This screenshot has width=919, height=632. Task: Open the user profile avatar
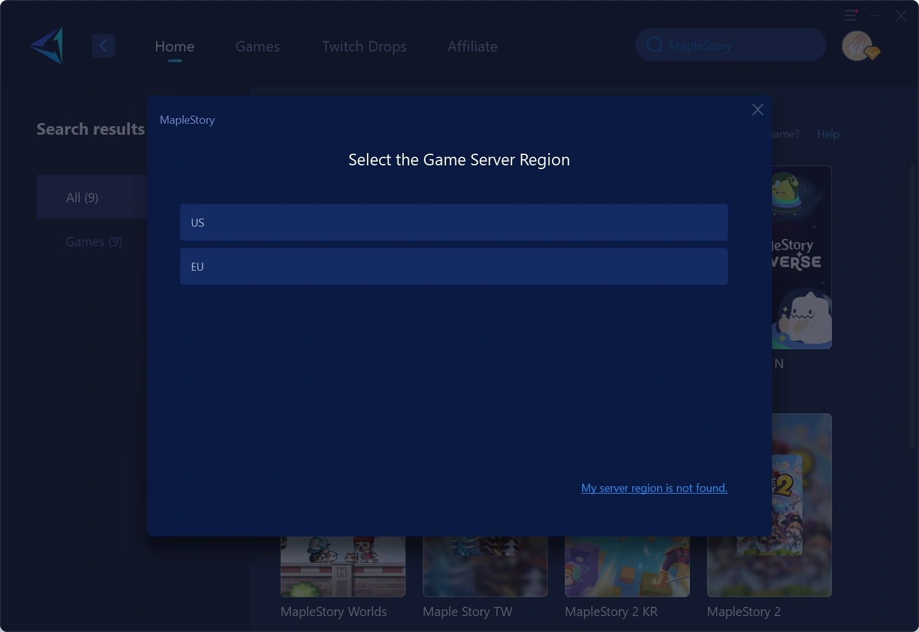(x=857, y=46)
